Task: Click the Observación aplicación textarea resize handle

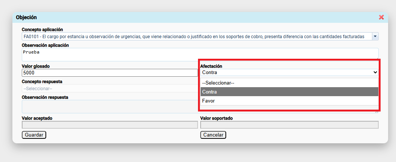Action: [377, 59]
